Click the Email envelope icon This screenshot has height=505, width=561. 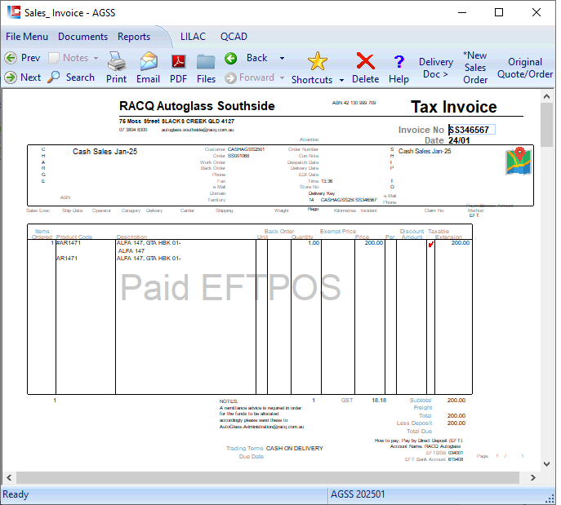[x=149, y=61]
